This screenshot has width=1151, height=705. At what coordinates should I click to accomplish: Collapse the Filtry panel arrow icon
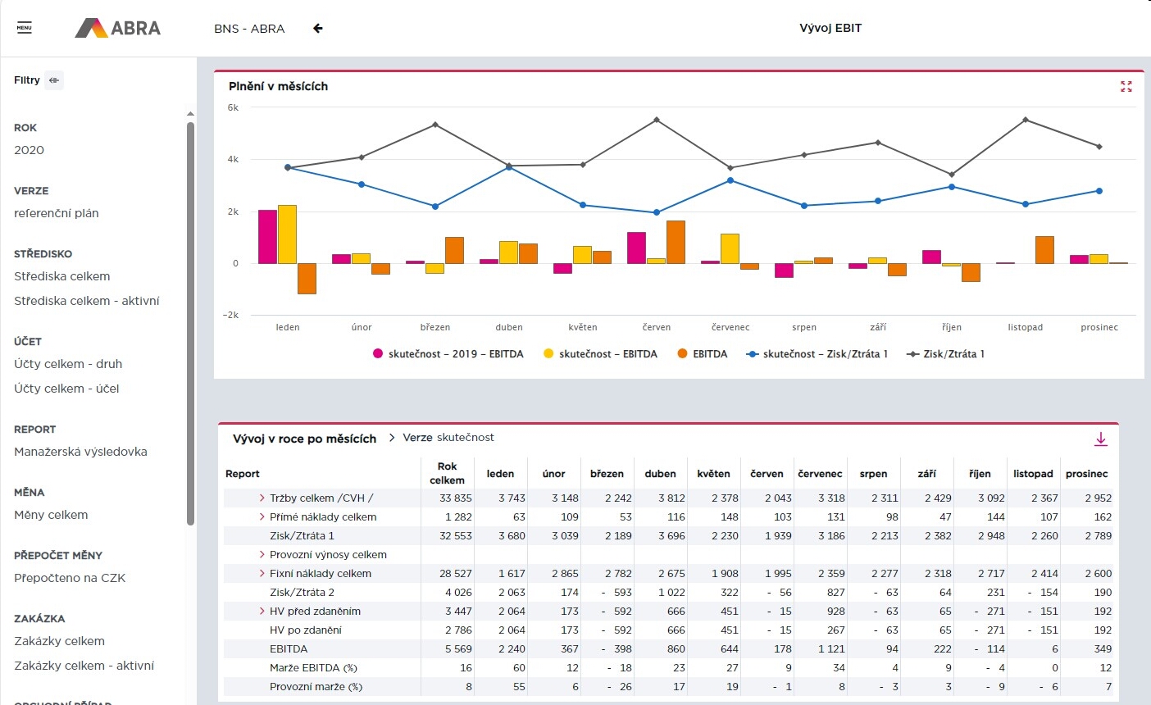tap(54, 80)
